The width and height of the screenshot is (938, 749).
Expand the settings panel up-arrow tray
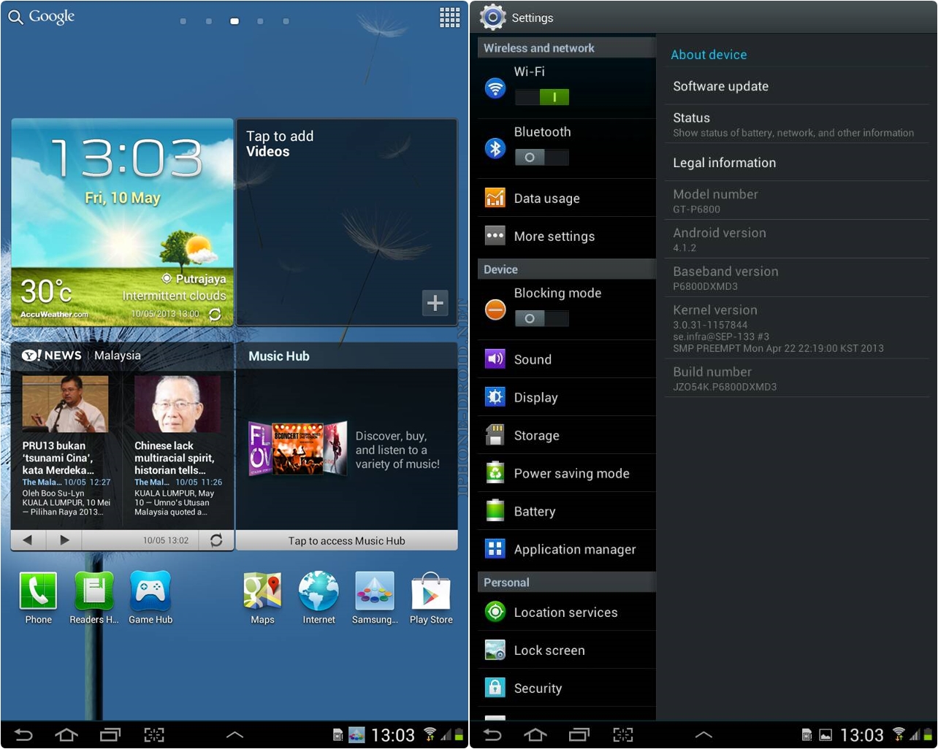[703, 734]
